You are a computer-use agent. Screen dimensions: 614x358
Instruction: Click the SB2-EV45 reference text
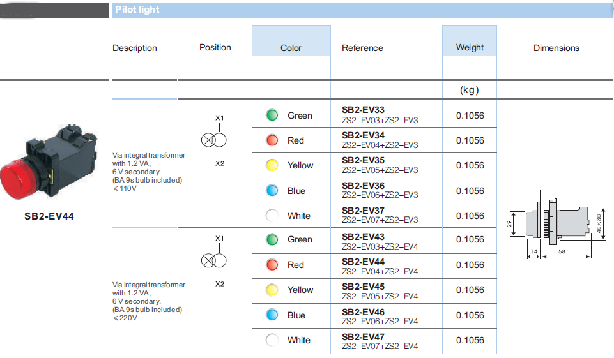coord(363,287)
